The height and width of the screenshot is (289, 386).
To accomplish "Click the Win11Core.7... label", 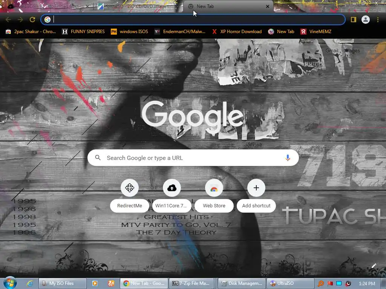I will tap(172, 206).
